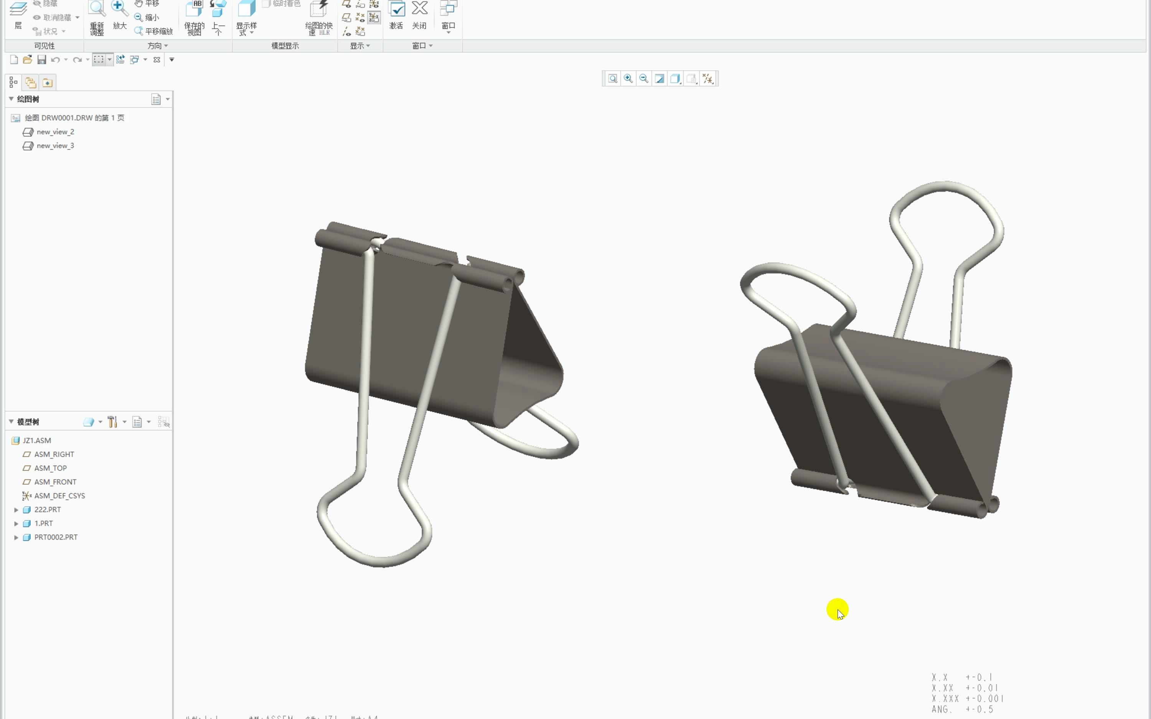
Task: Click 关闭 close window ribbon button
Action: pyautogui.click(x=419, y=15)
